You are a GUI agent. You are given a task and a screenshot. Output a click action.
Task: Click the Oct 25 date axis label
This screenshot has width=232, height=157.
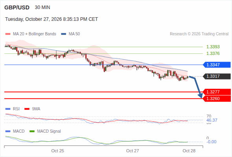pyautogui.click(x=57, y=151)
